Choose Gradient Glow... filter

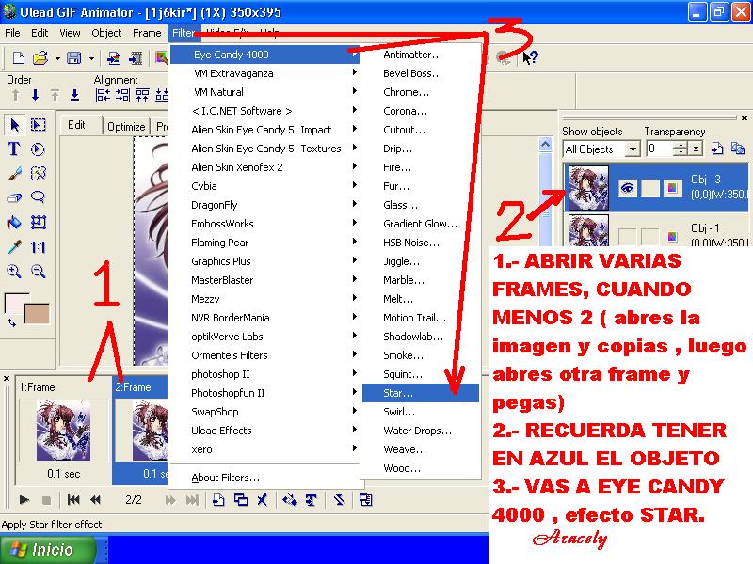(421, 224)
